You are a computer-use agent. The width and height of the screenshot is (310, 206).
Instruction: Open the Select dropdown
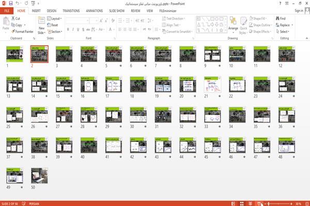[283, 31]
